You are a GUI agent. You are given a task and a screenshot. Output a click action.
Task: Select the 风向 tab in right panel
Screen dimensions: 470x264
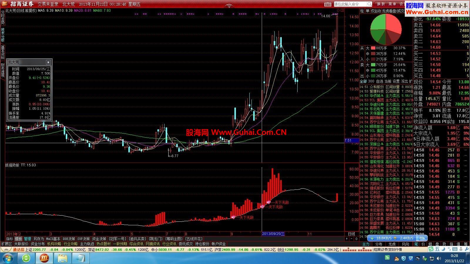tap(405, 244)
